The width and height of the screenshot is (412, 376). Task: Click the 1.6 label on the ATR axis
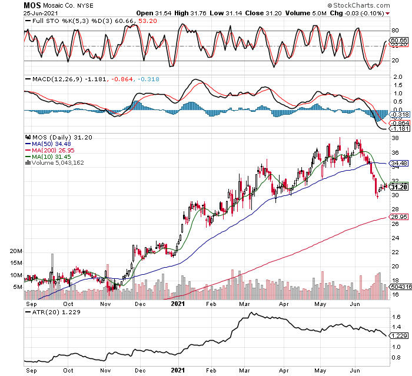coord(397,317)
